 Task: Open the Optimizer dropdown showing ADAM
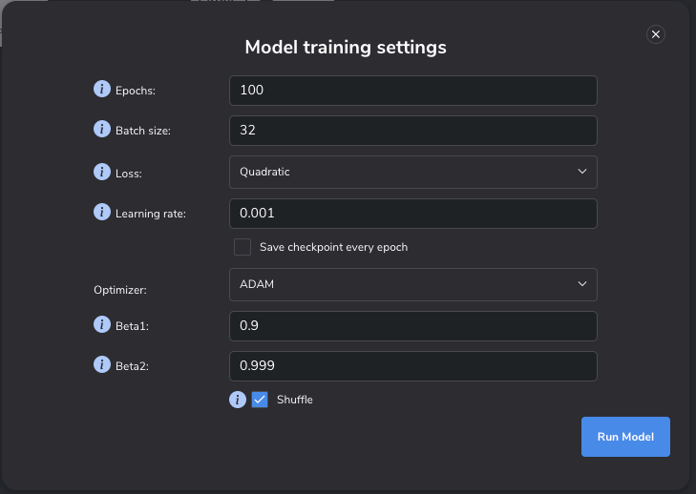click(x=412, y=285)
